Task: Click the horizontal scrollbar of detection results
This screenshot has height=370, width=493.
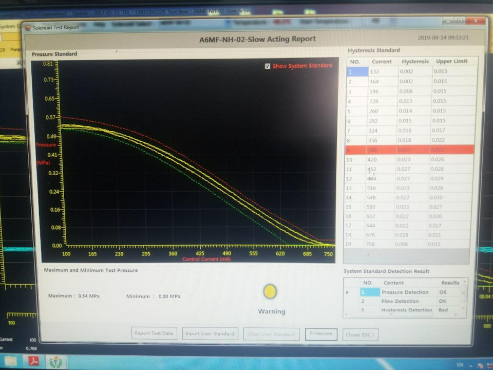Action: (401, 314)
